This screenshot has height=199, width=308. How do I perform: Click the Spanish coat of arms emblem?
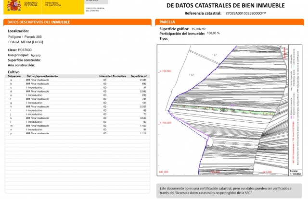click(x=14, y=6)
